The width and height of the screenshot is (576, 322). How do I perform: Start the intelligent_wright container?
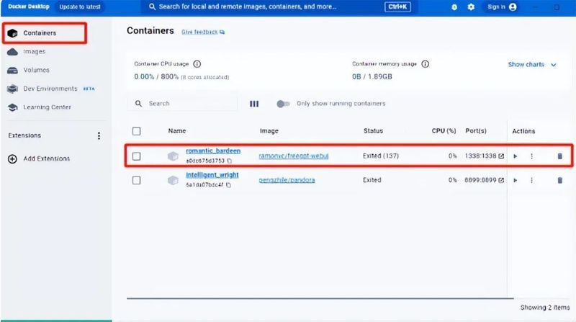coord(516,180)
